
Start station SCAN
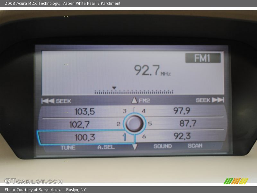coord(195,146)
